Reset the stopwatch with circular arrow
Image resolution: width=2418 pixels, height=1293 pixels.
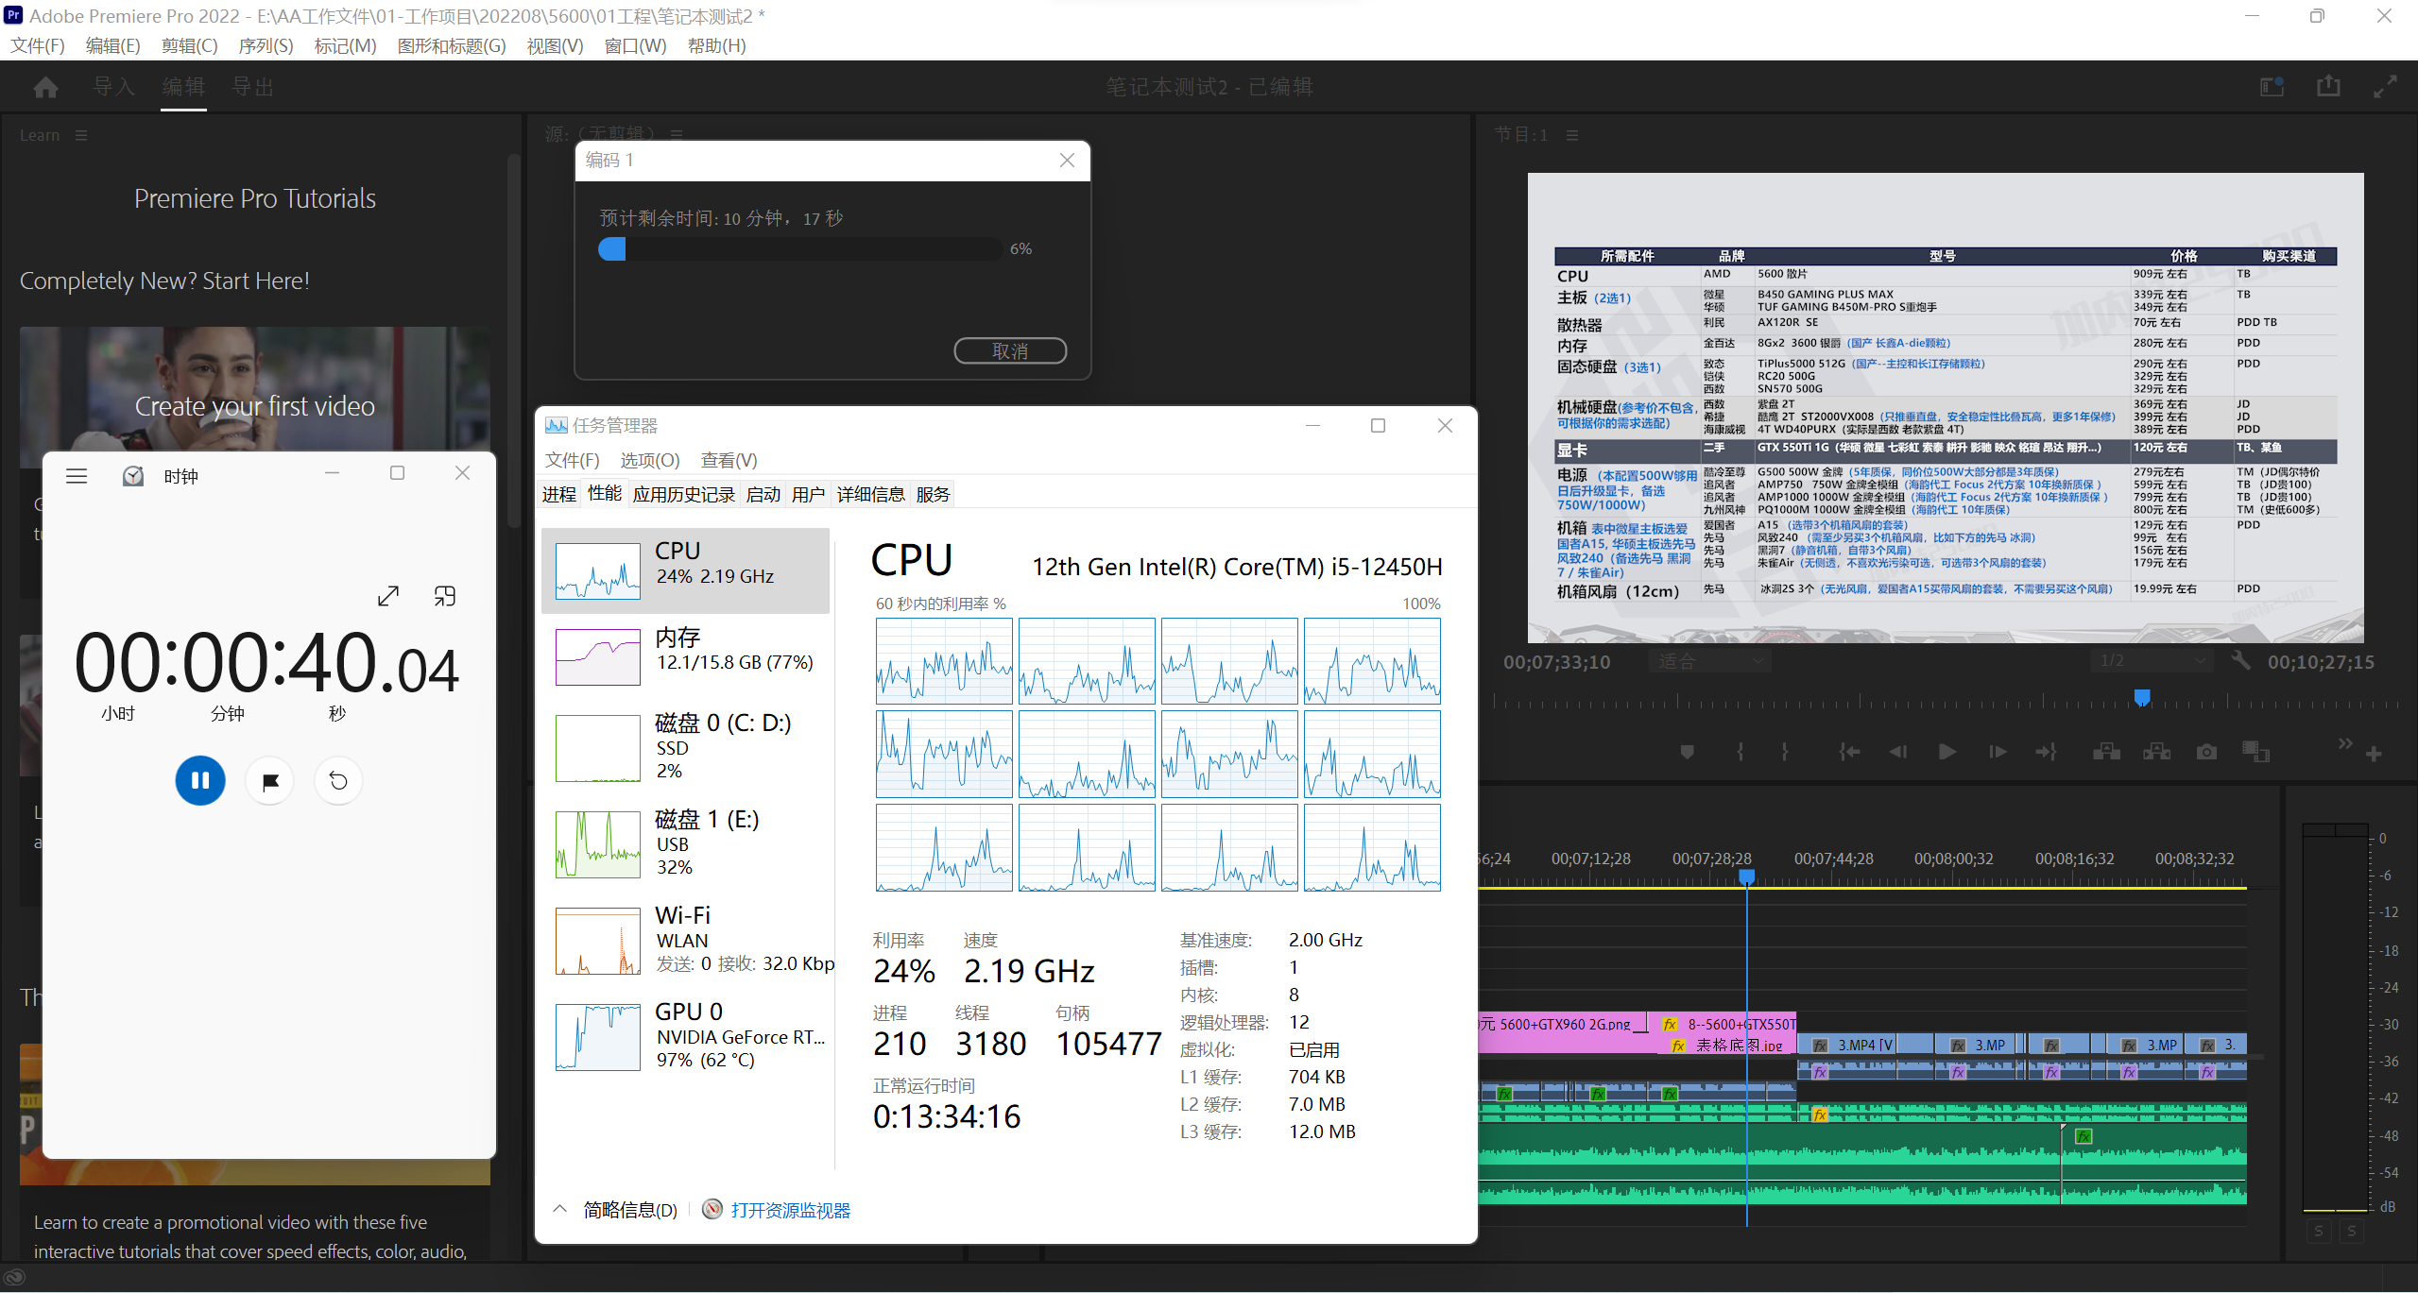[x=338, y=781]
